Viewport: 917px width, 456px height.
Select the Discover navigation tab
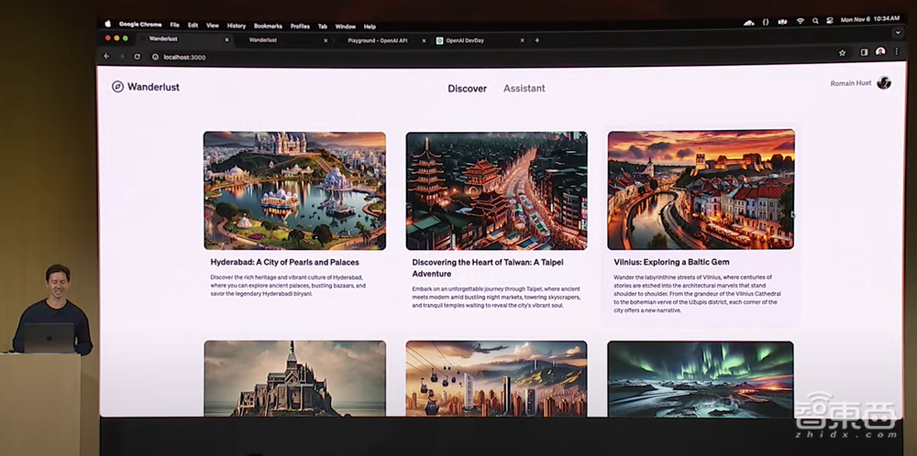[467, 89]
